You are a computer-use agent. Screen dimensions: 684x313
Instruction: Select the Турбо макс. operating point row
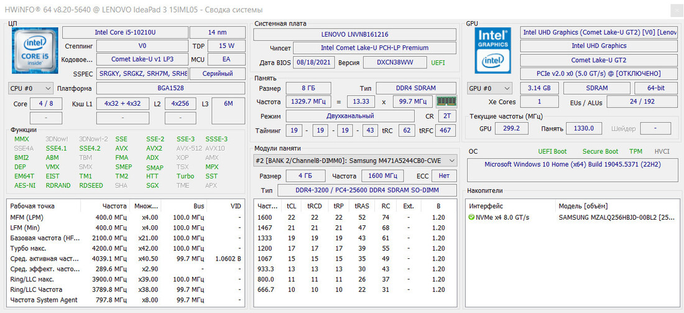[x=126, y=248]
